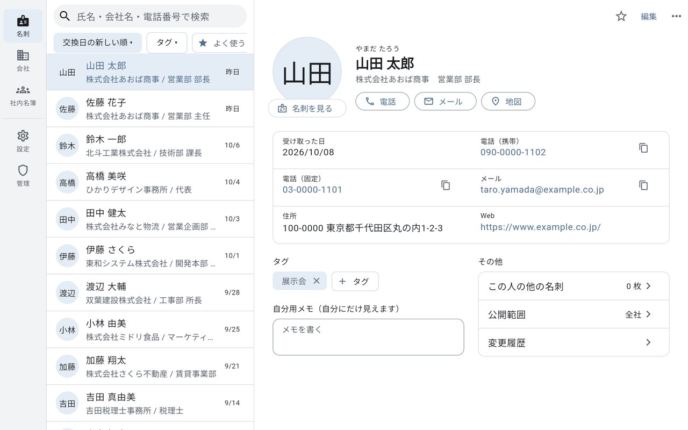Copy the landline number 03-0000-1101
The image size is (688, 430).
446,185
